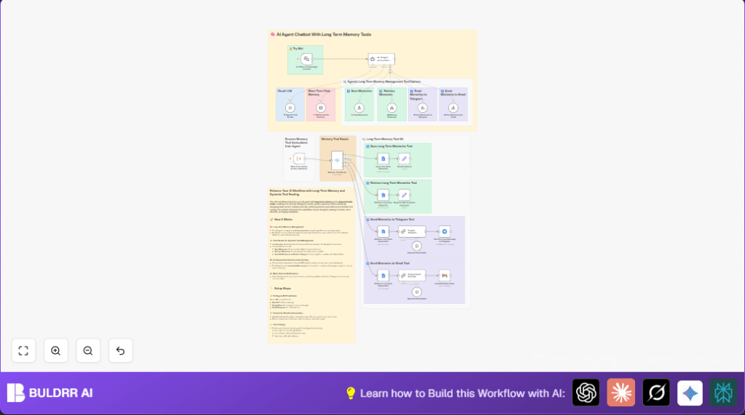The height and width of the screenshot is (415, 745).
Task: Select the Window Buffer Memory node
Action: pyautogui.click(x=321, y=108)
